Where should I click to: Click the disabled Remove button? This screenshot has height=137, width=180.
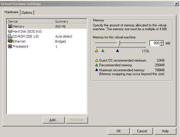click(77, 120)
